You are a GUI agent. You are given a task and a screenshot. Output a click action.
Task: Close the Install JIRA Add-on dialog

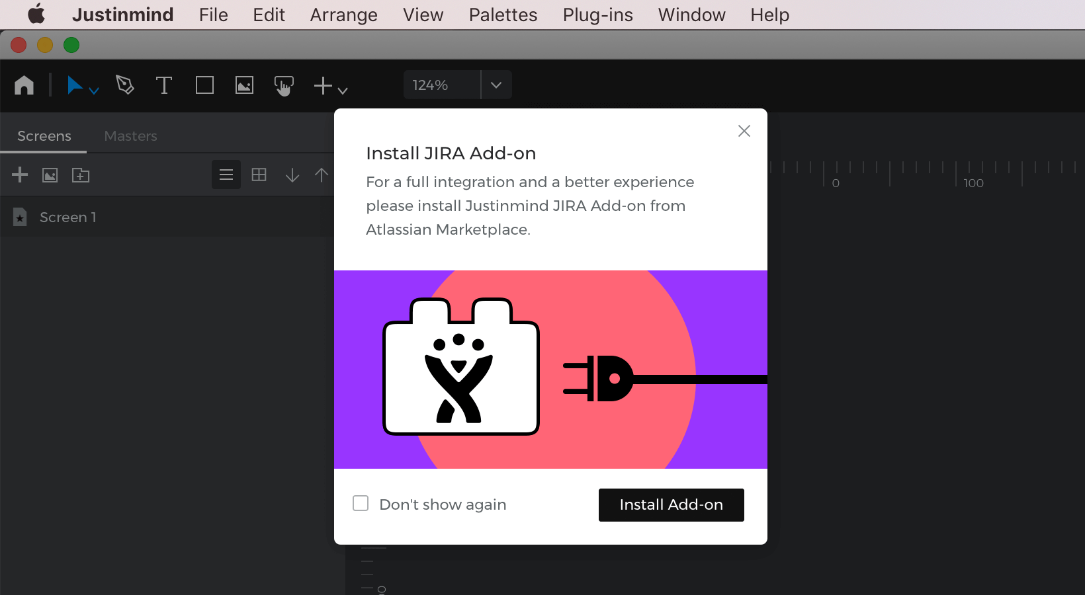click(744, 131)
